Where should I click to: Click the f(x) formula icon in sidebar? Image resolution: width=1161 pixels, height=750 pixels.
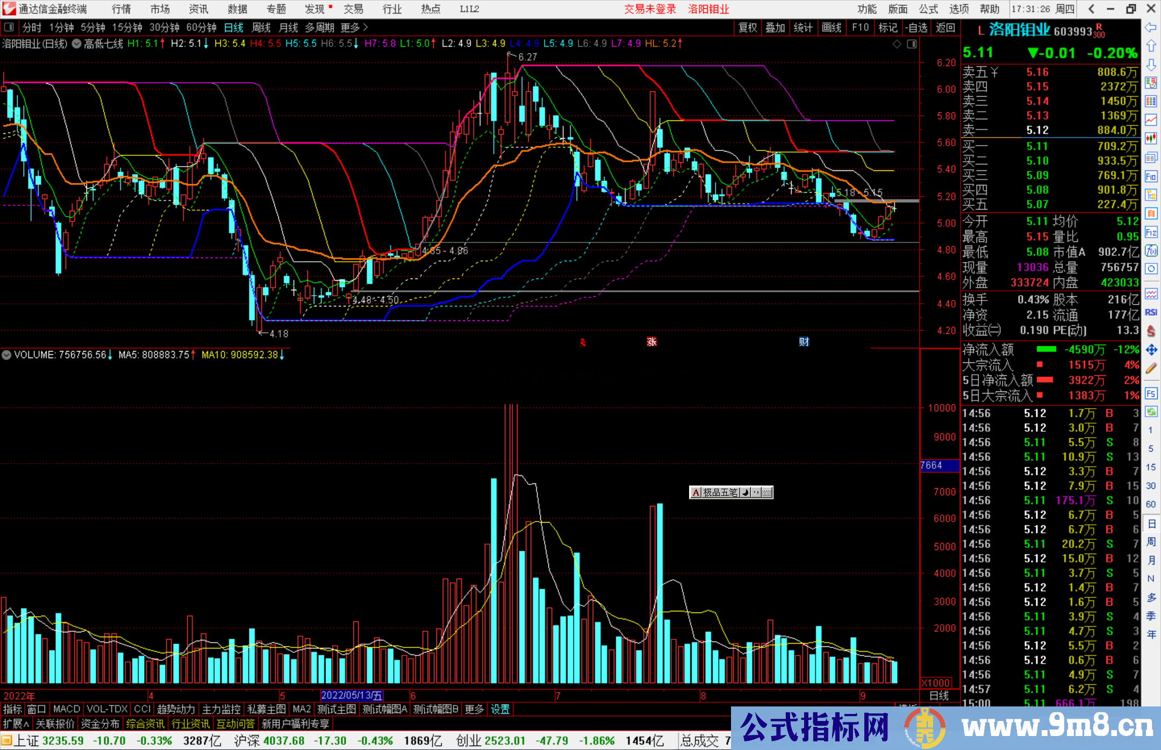[x=1151, y=251]
